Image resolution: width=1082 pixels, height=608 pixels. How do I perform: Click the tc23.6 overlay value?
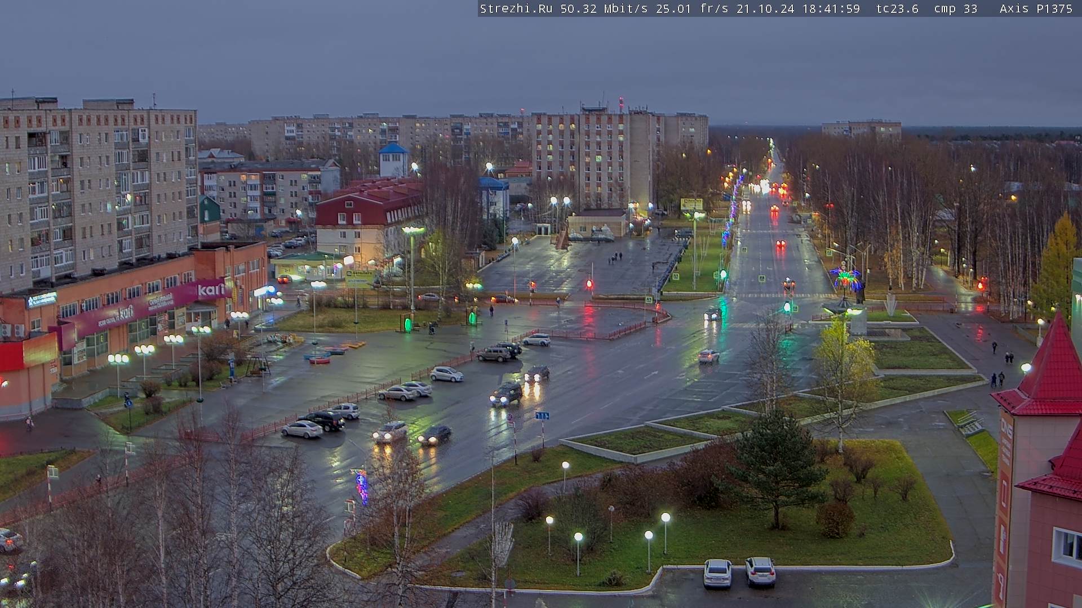click(x=897, y=8)
